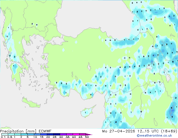
Task: Click the '0.1' legend scale label
Action: pyautogui.click(x=3, y=137)
